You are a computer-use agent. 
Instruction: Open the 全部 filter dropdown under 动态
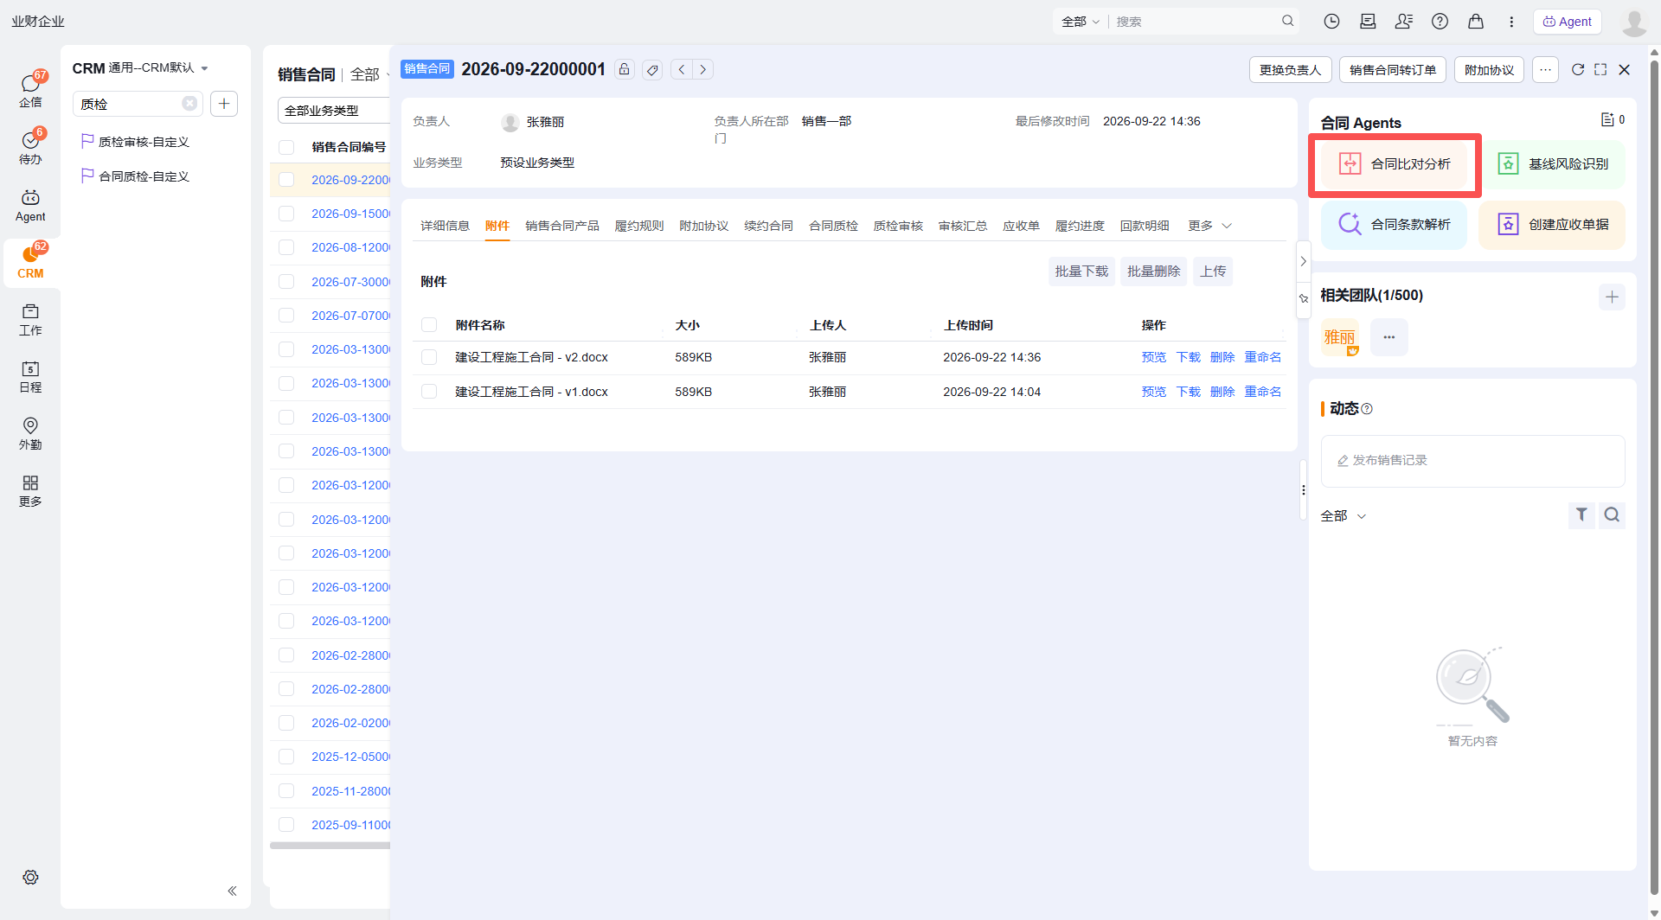1343,515
